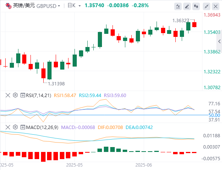
Task: Click the 日K timeframe label
Action: [x=71, y=6]
